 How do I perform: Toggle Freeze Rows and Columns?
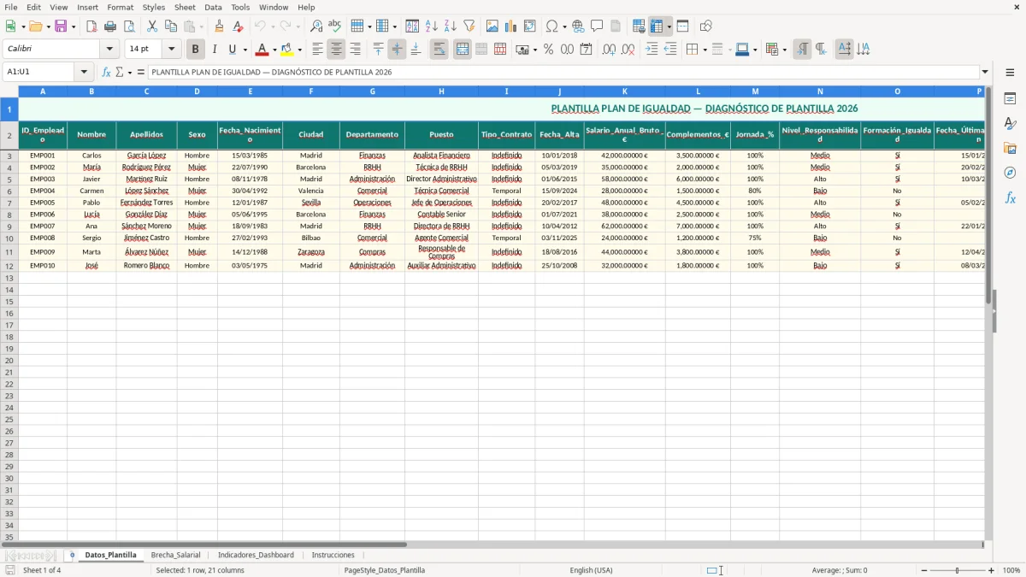[x=656, y=26]
